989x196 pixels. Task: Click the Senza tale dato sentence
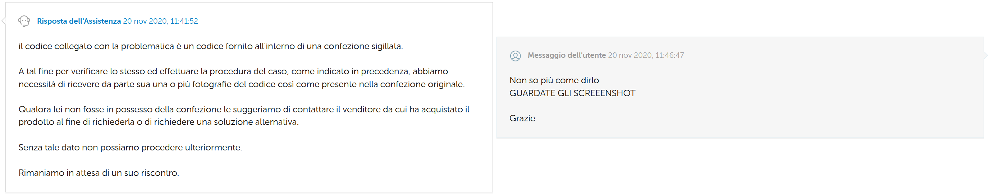130,147
